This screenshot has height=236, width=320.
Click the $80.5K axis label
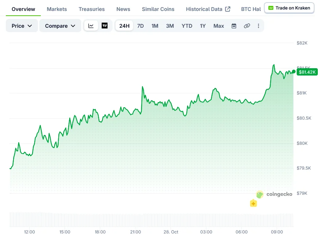tap(304, 118)
